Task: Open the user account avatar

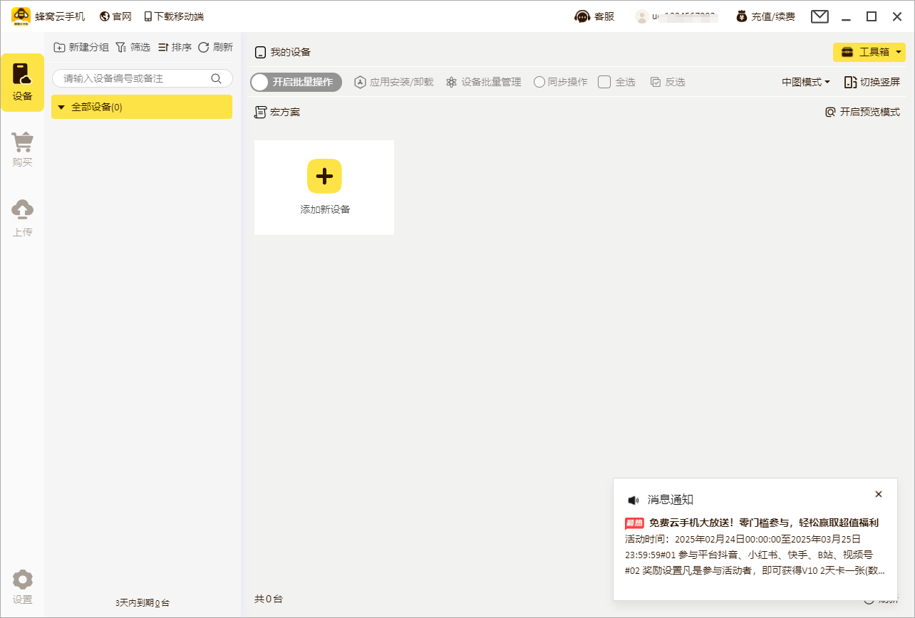Action: point(642,16)
